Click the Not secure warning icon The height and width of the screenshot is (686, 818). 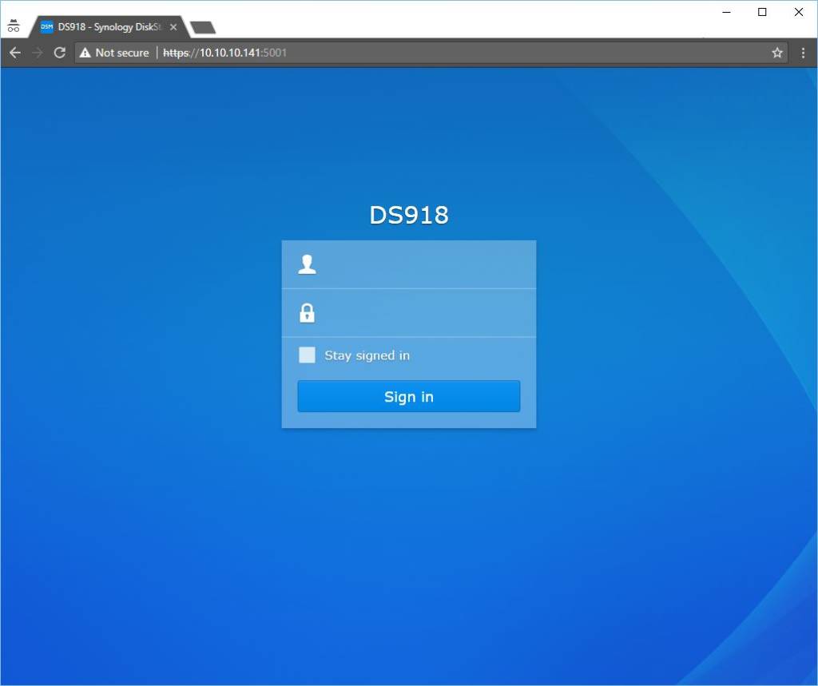click(85, 53)
